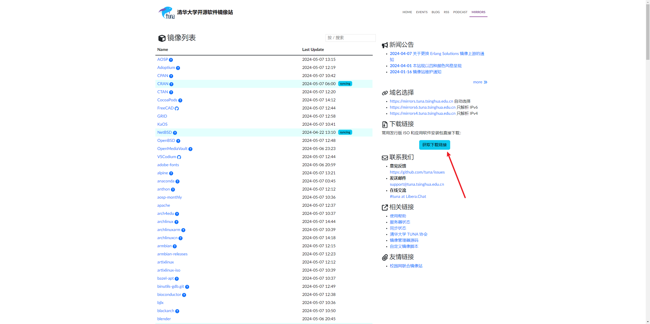Image resolution: width=650 pixels, height=324 pixels.
Task: Click the TUNA fish logo
Action: [x=167, y=13]
